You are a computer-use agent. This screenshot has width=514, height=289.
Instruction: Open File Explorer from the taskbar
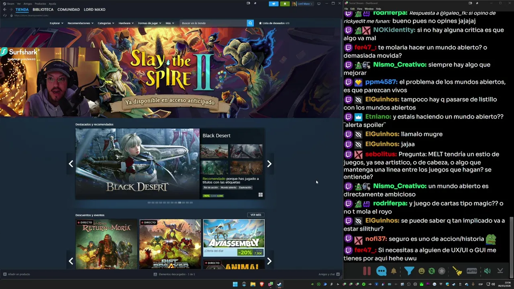point(253,284)
